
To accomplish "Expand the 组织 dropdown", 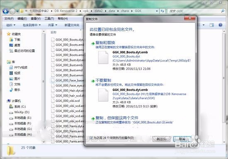I will coord(11,25).
